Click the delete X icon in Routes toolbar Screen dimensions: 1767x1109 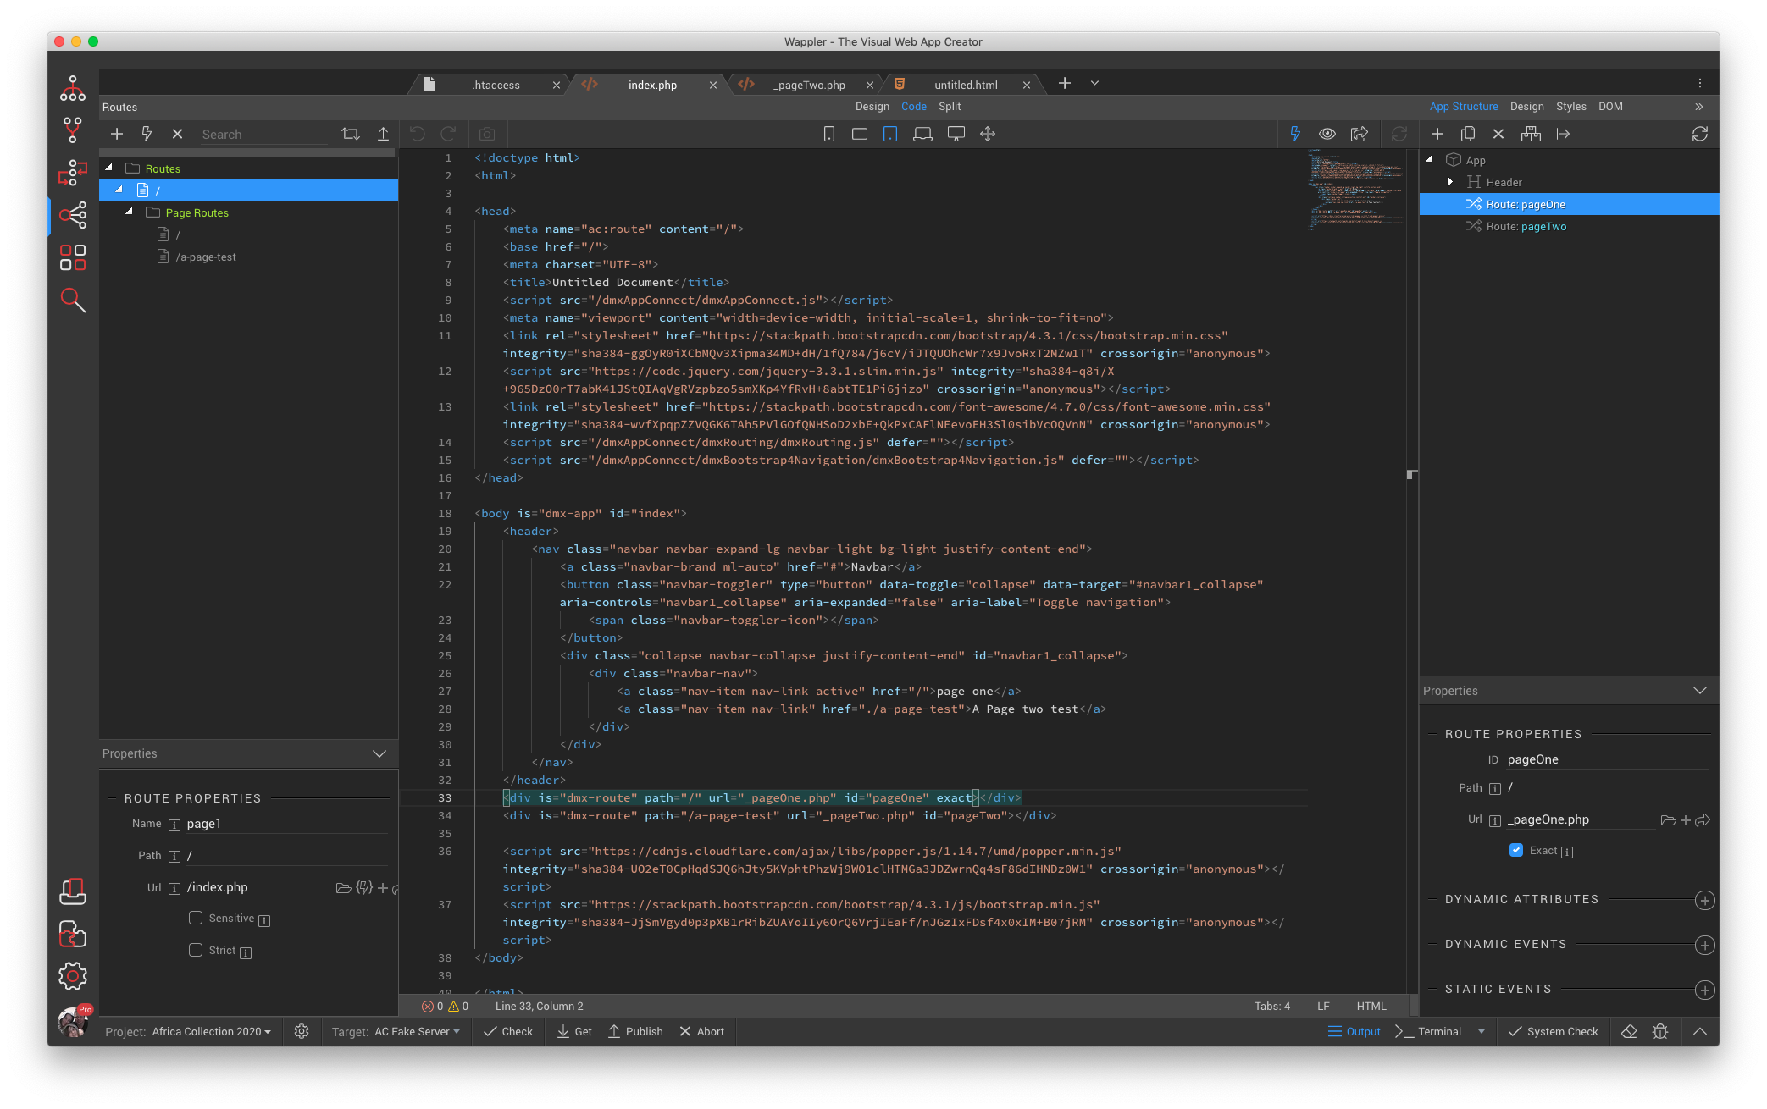[x=177, y=134]
